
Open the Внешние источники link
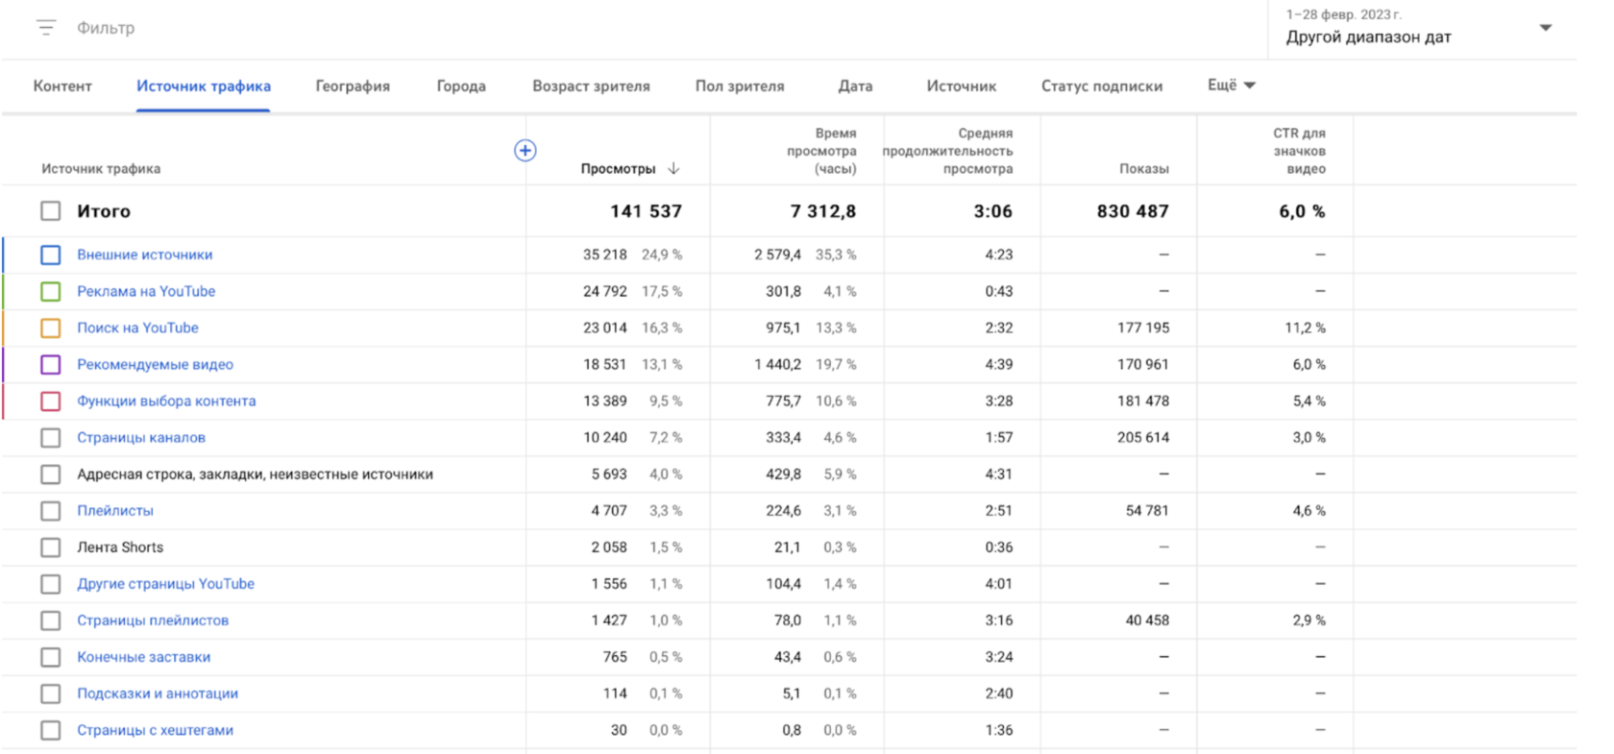(145, 255)
